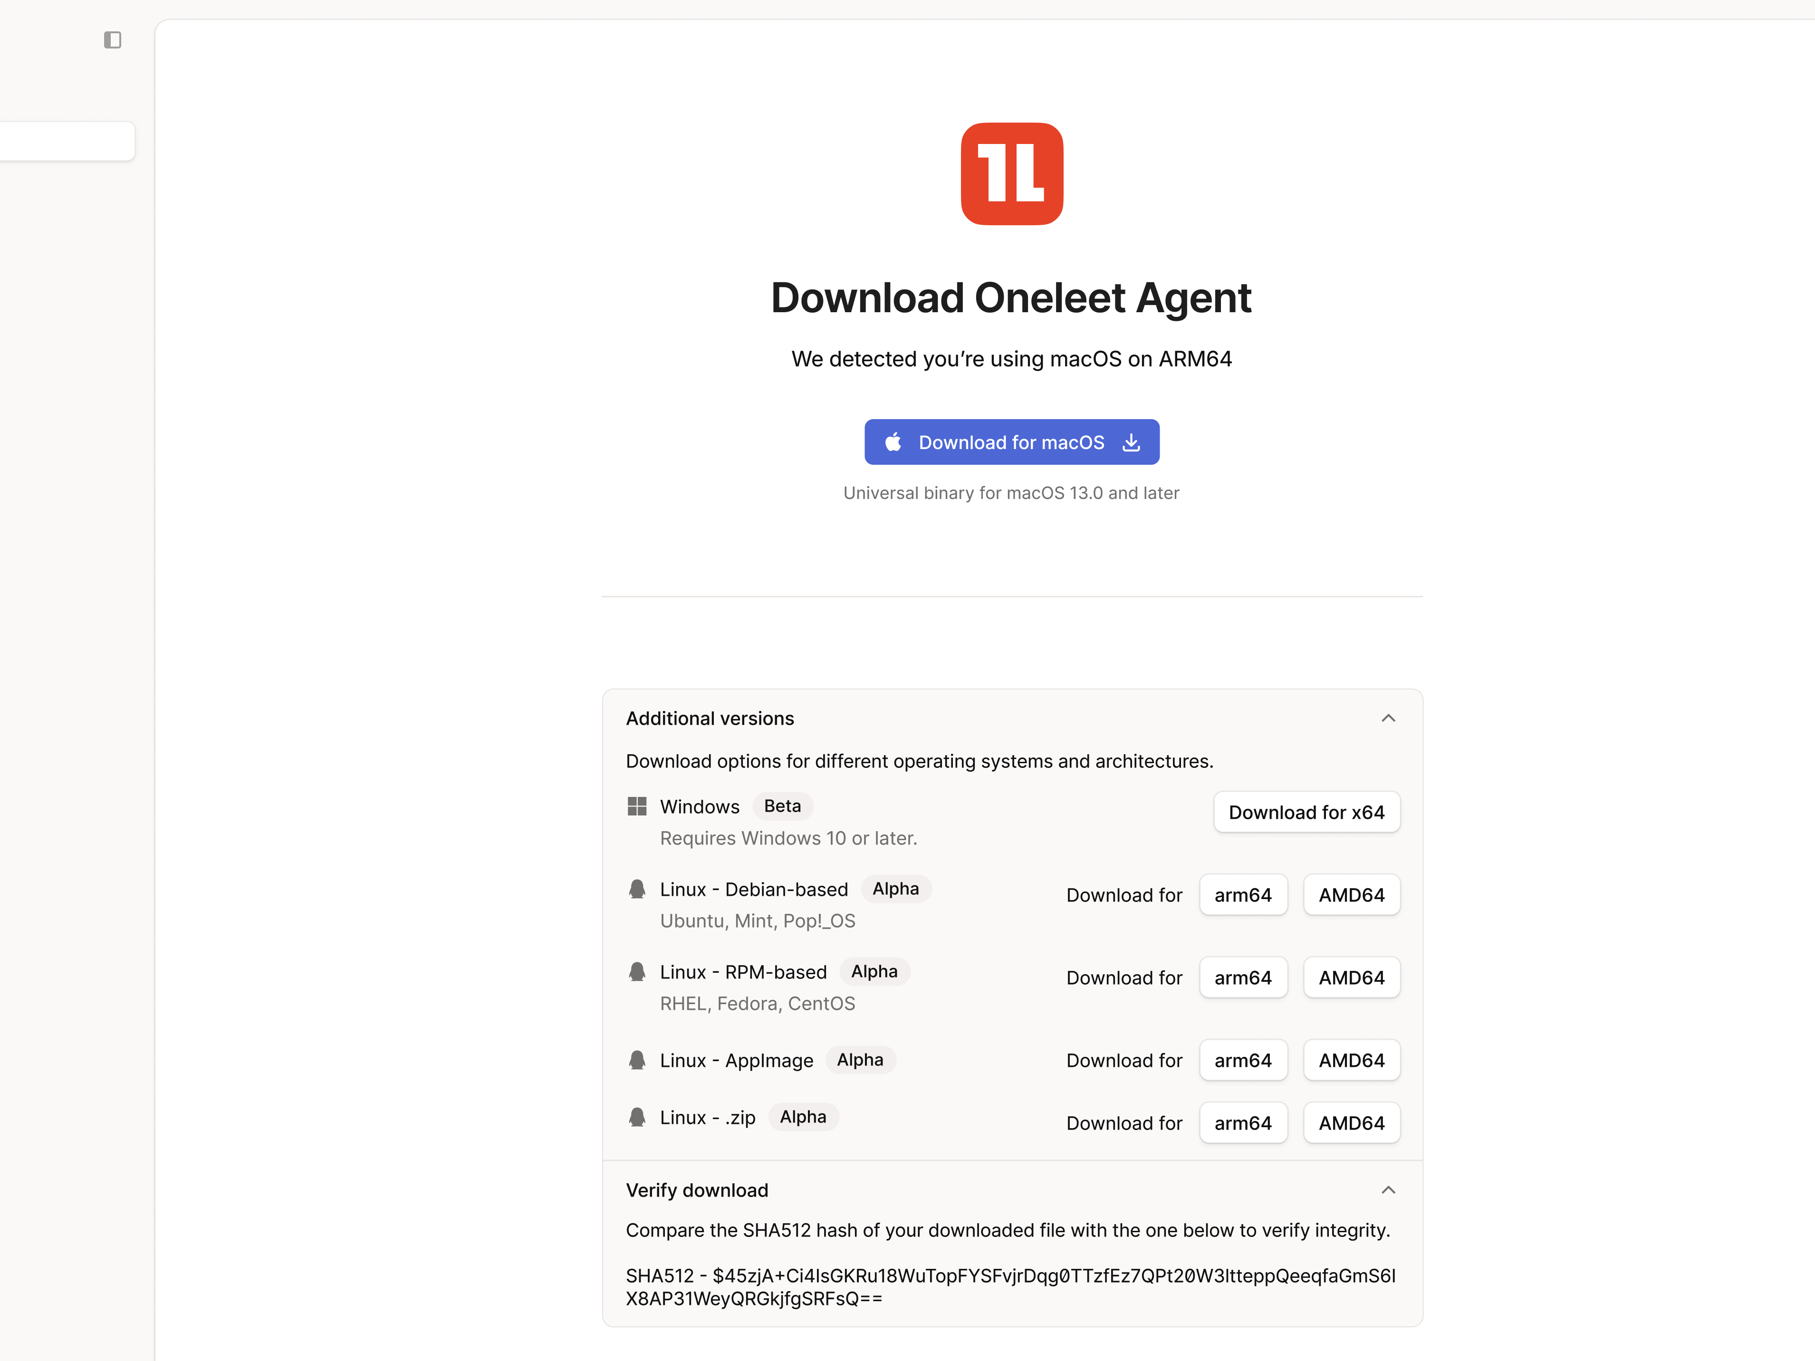Download Debian-based arm64 build
This screenshot has height=1361, width=1815.
pos(1243,895)
